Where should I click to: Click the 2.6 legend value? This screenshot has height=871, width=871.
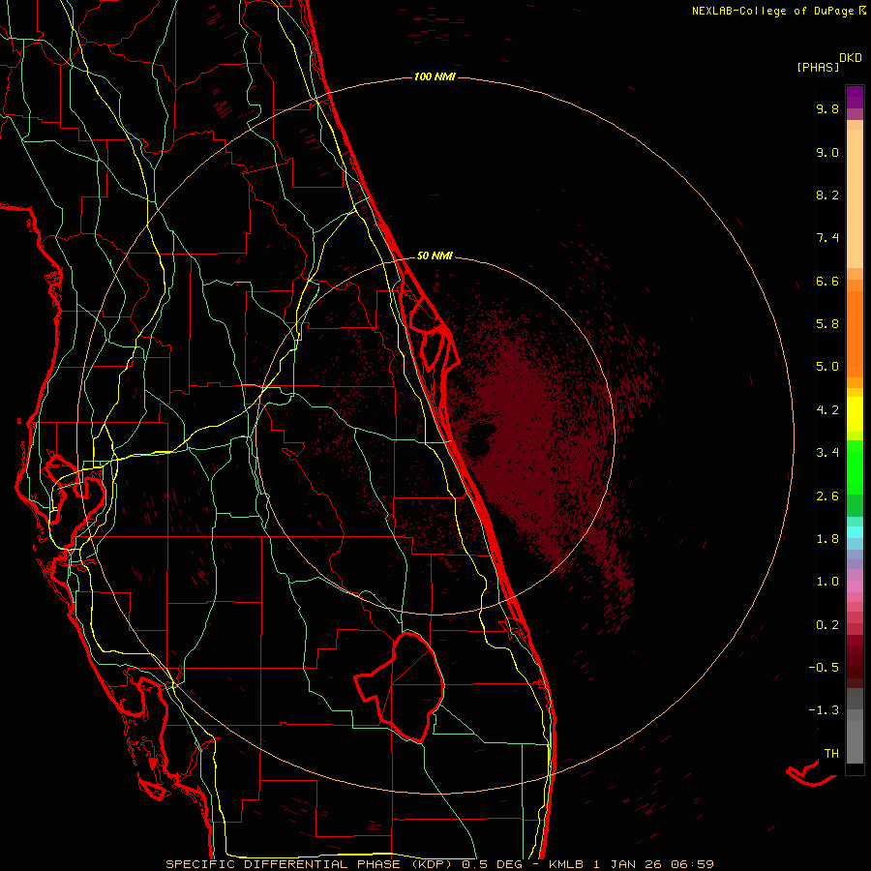[827, 496]
